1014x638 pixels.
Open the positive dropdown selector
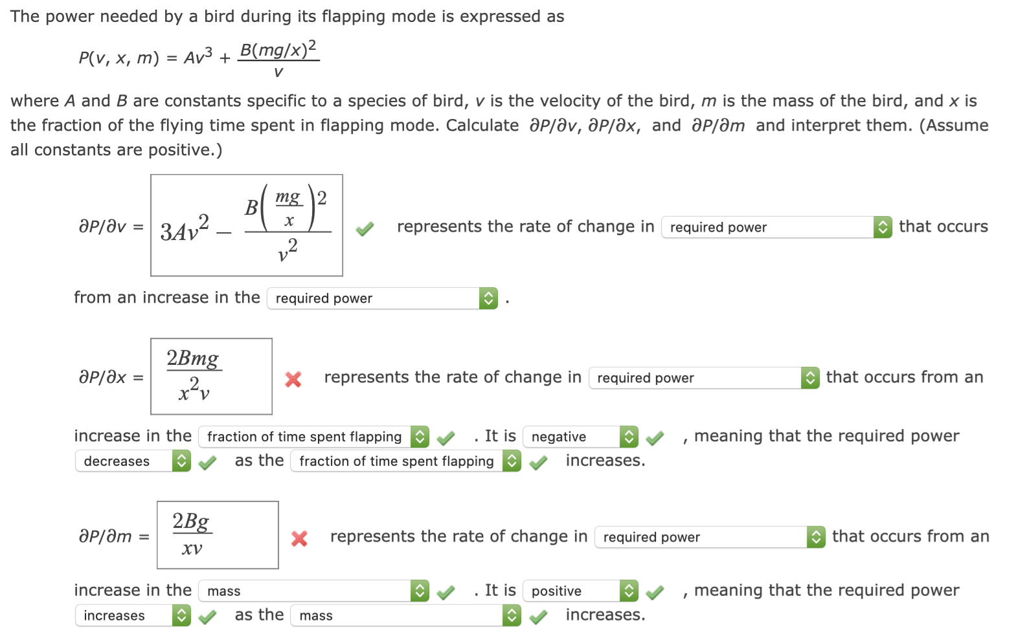pos(580,590)
